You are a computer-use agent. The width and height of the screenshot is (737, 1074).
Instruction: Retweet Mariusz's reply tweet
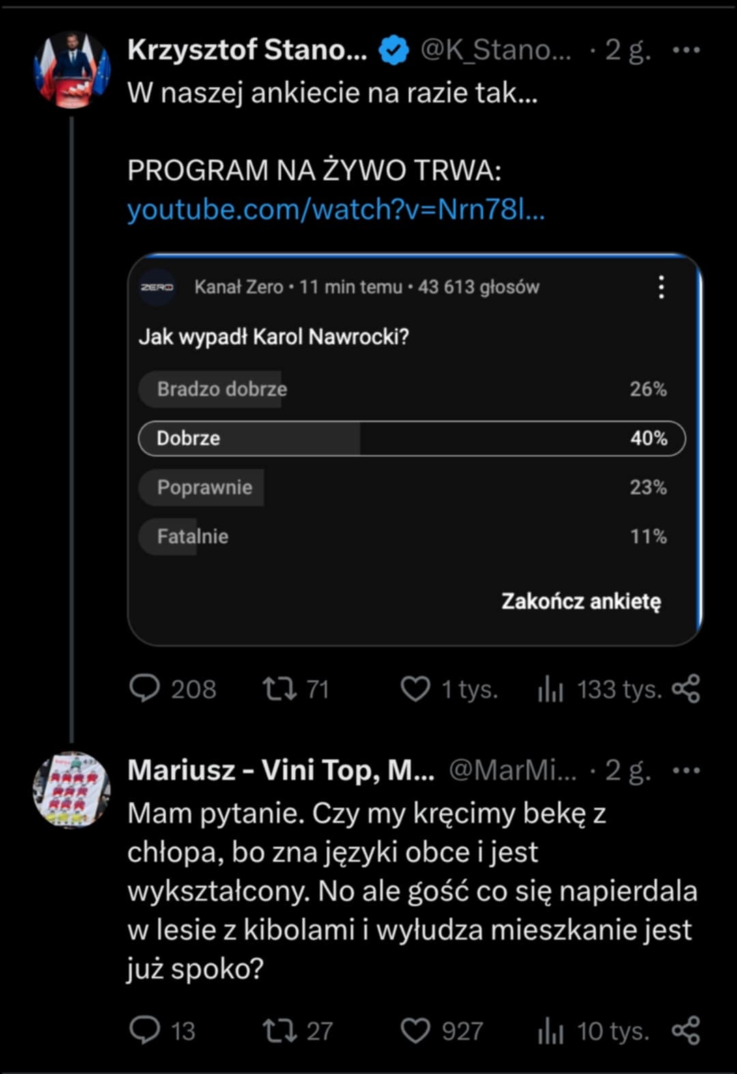(280, 1030)
